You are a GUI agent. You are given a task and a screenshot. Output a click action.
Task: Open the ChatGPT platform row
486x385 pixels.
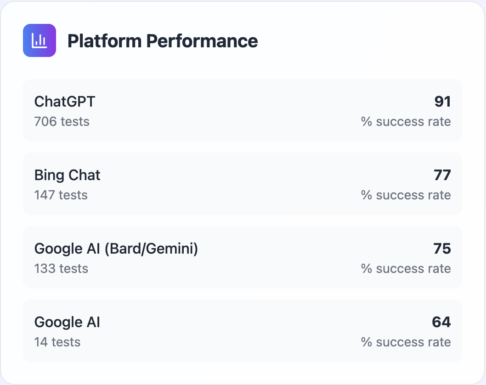[243, 110]
